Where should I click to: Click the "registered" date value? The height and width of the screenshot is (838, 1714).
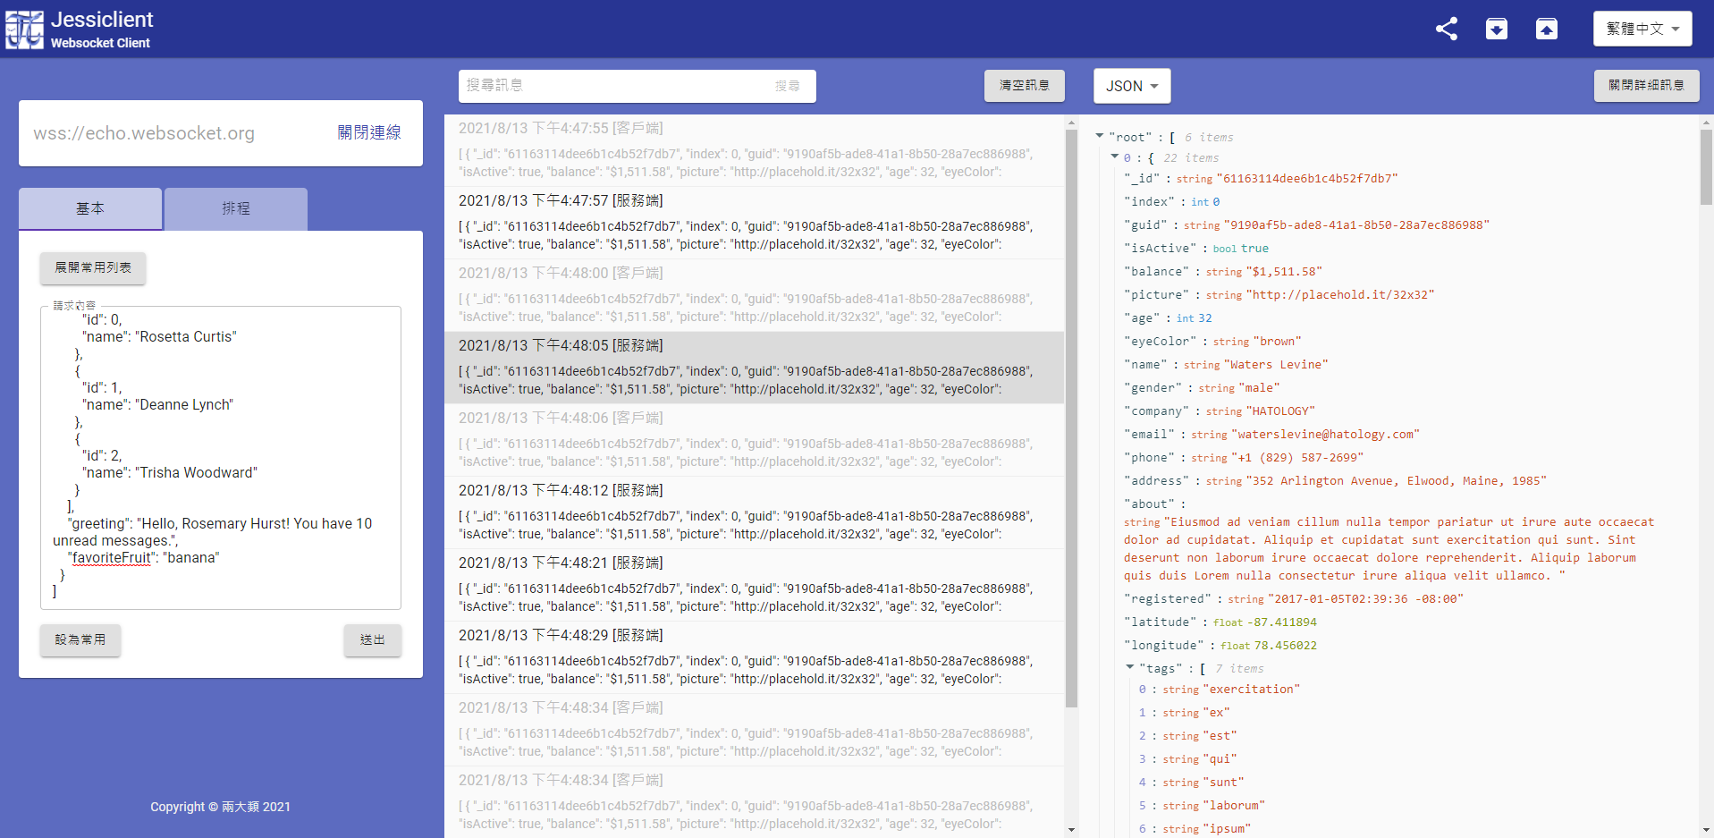click(1366, 599)
